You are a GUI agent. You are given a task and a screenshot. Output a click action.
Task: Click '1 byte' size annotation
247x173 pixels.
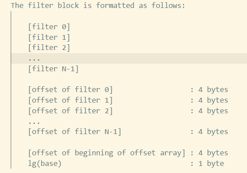click(x=211, y=163)
